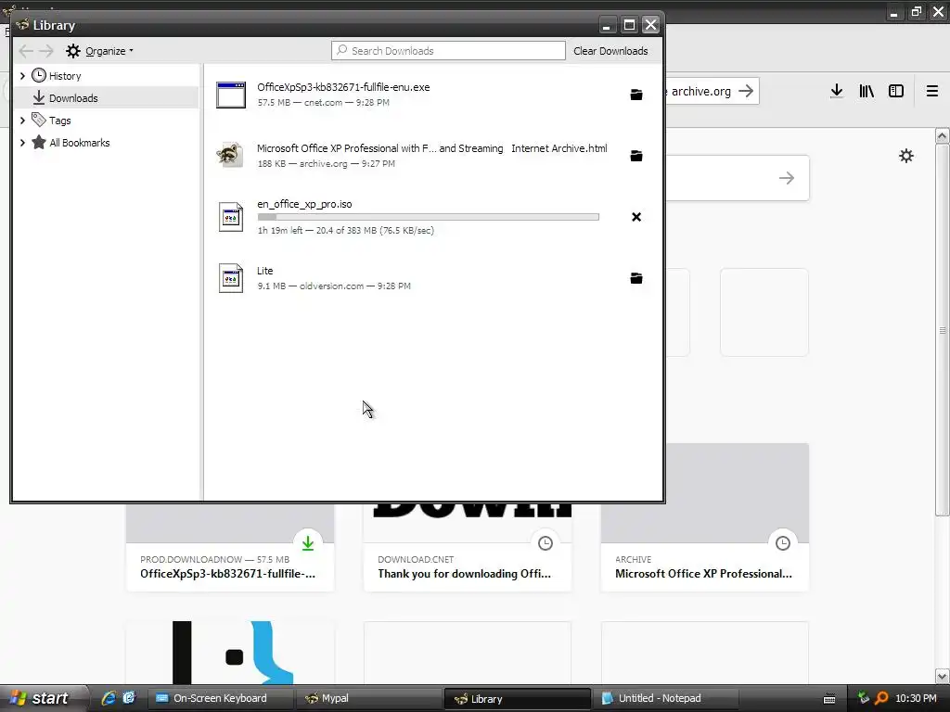Expand the History tree node
The height and width of the screenshot is (712, 950).
pos(22,76)
